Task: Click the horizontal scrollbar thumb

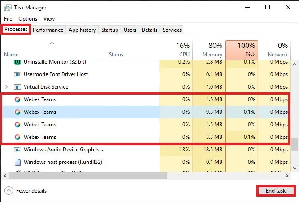Action: click(x=88, y=176)
